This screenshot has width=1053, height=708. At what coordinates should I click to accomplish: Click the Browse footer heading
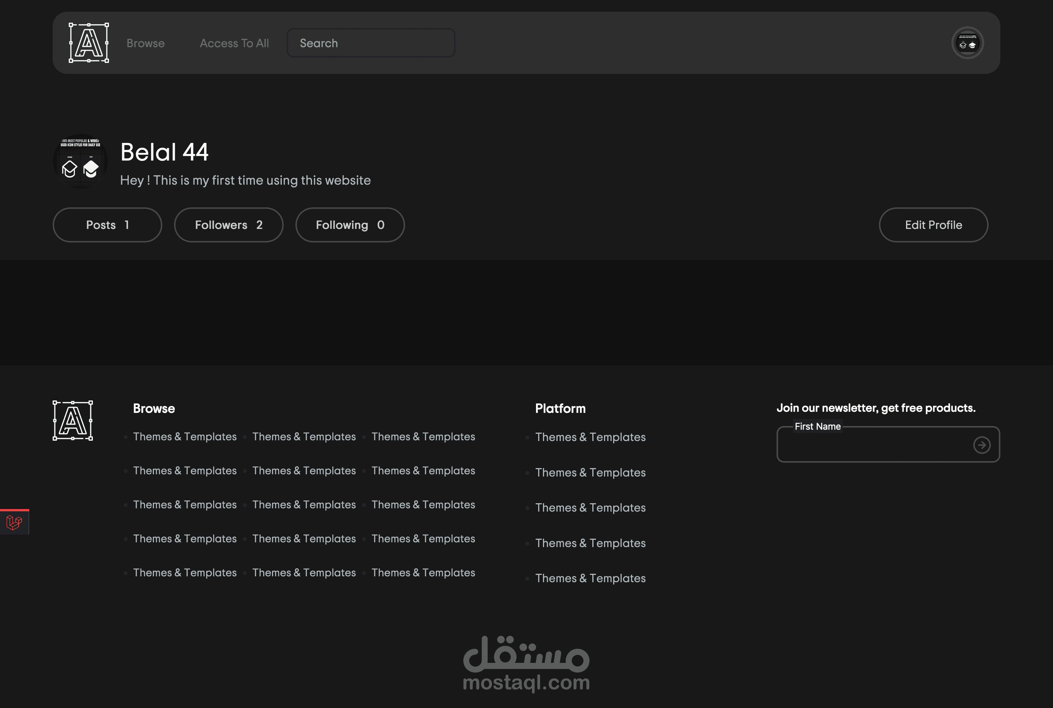[154, 408]
